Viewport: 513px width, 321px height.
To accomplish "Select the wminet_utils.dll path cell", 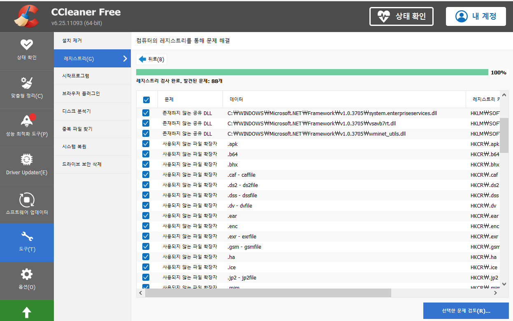I will pos(316,134).
